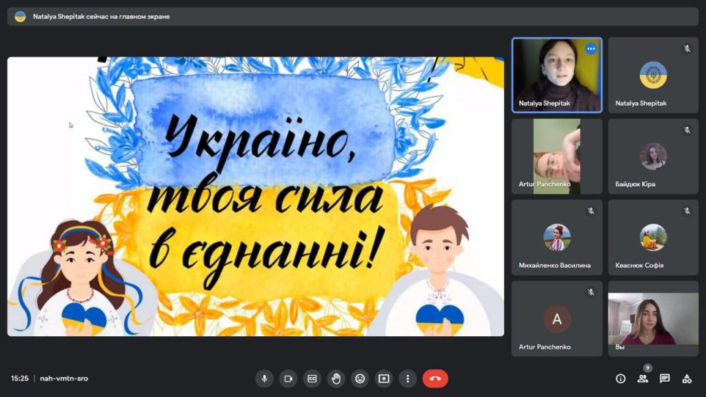706x397 pixels.
Task: Open the in-call chat panel
Action: [665, 378]
